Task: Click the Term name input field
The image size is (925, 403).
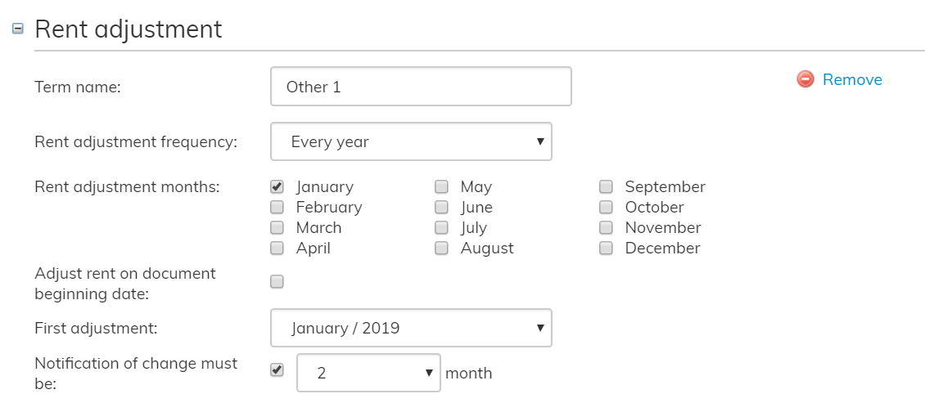Action: (421, 87)
